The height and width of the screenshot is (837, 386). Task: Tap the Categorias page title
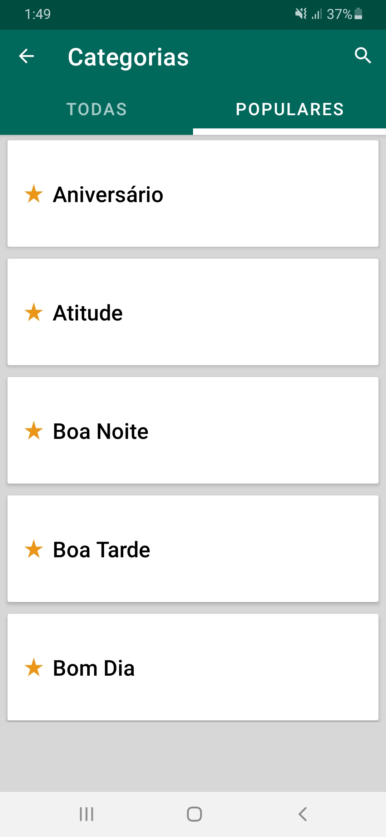128,57
